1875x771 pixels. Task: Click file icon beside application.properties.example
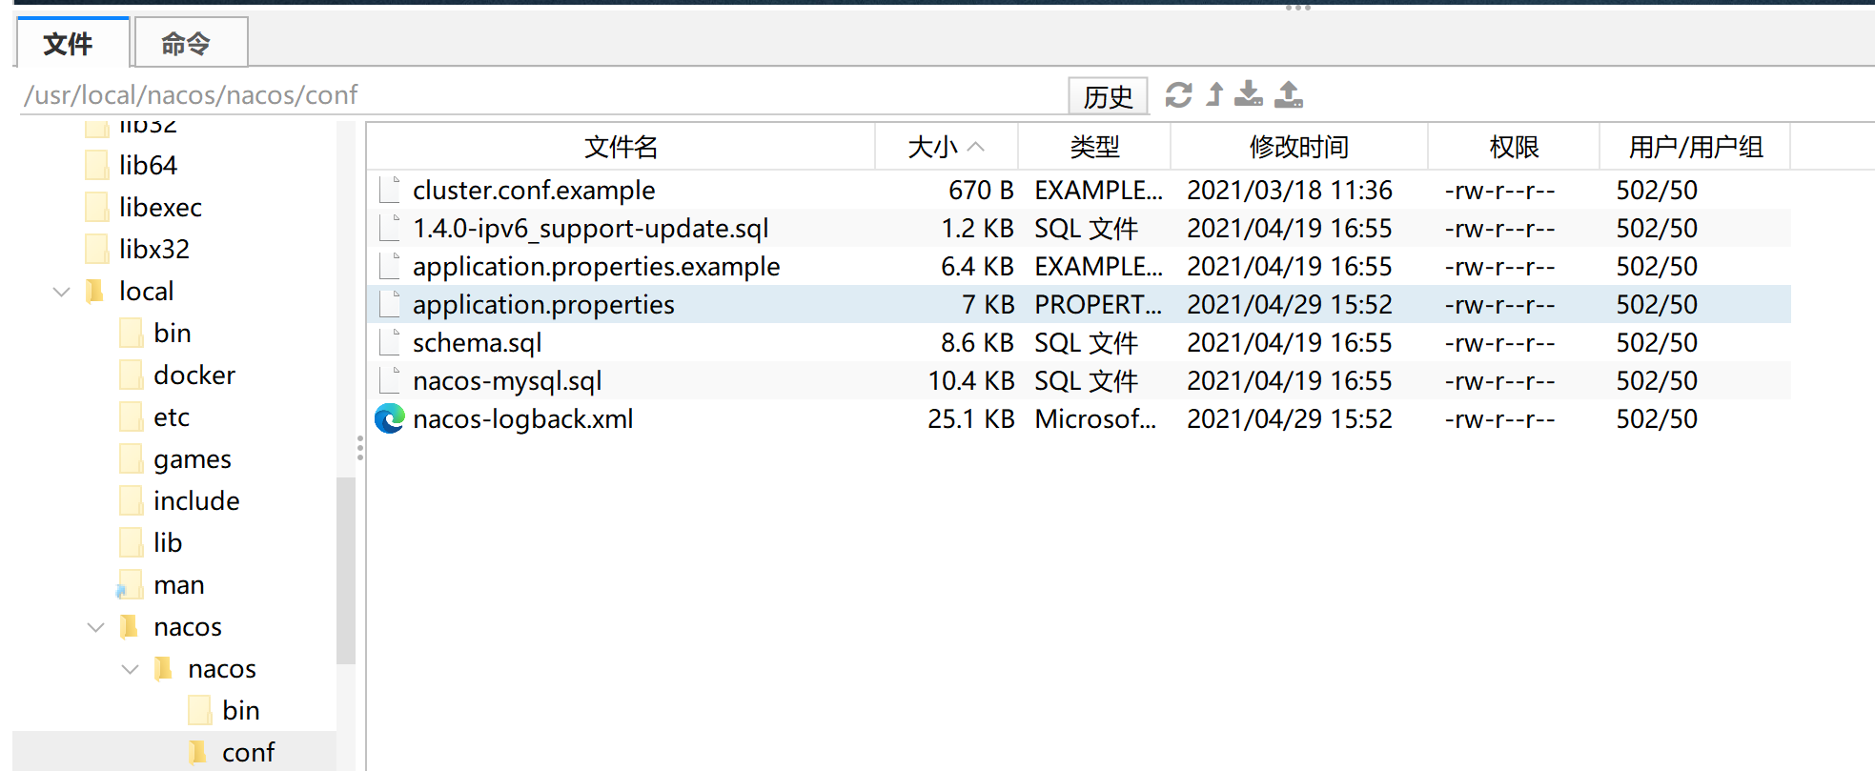(x=390, y=266)
